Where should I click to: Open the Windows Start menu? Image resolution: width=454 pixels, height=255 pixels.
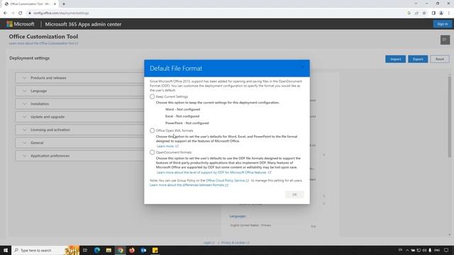6,250
